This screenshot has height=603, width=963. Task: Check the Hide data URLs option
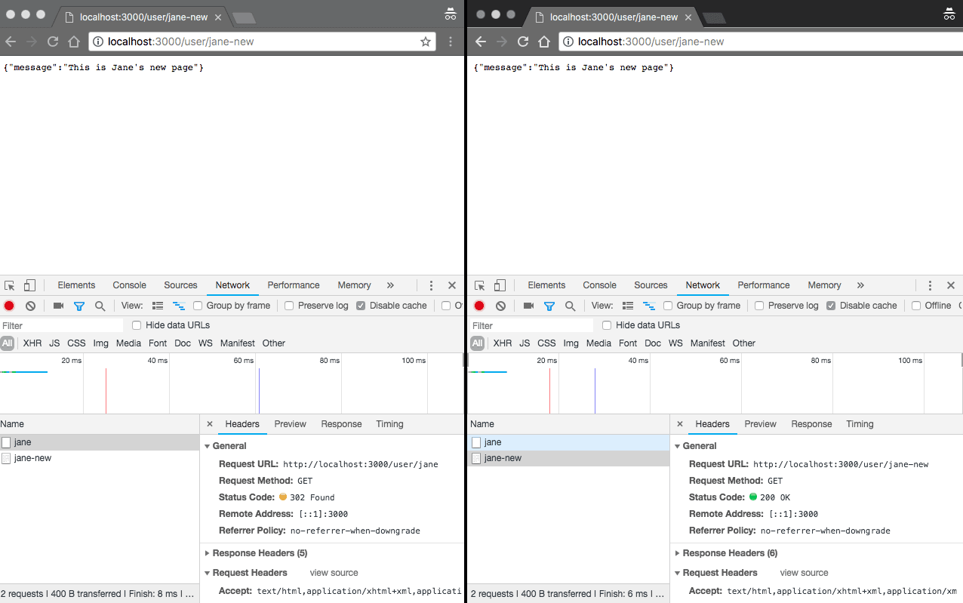click(136, 325)
